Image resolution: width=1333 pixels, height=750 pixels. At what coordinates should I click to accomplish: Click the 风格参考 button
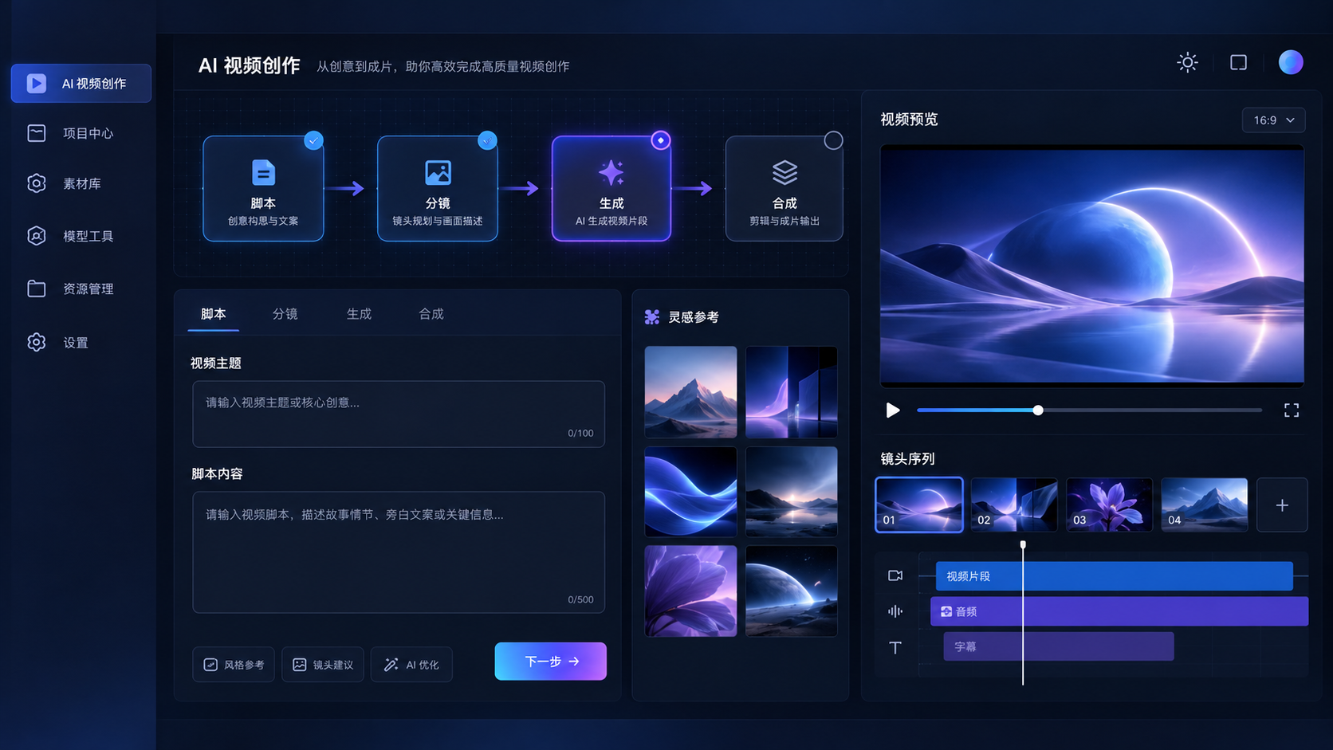pyautogui.click(x=234, y=665)
